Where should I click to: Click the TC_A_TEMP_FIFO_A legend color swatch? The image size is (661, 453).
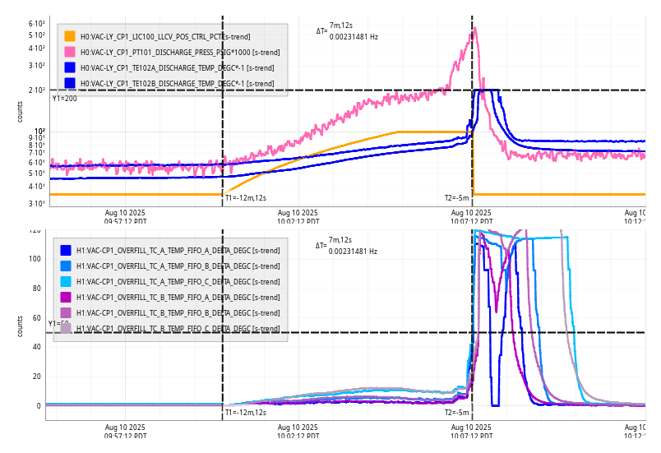[x=66, y=250]
